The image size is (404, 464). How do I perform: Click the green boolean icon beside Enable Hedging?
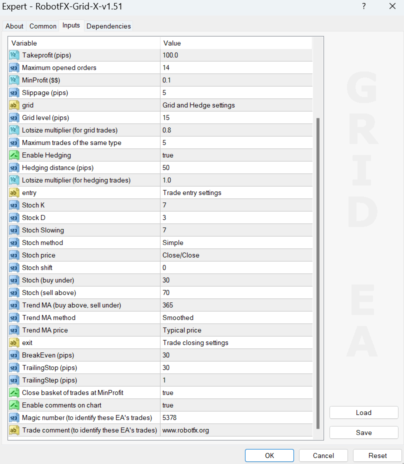click(x=14, y=155)
